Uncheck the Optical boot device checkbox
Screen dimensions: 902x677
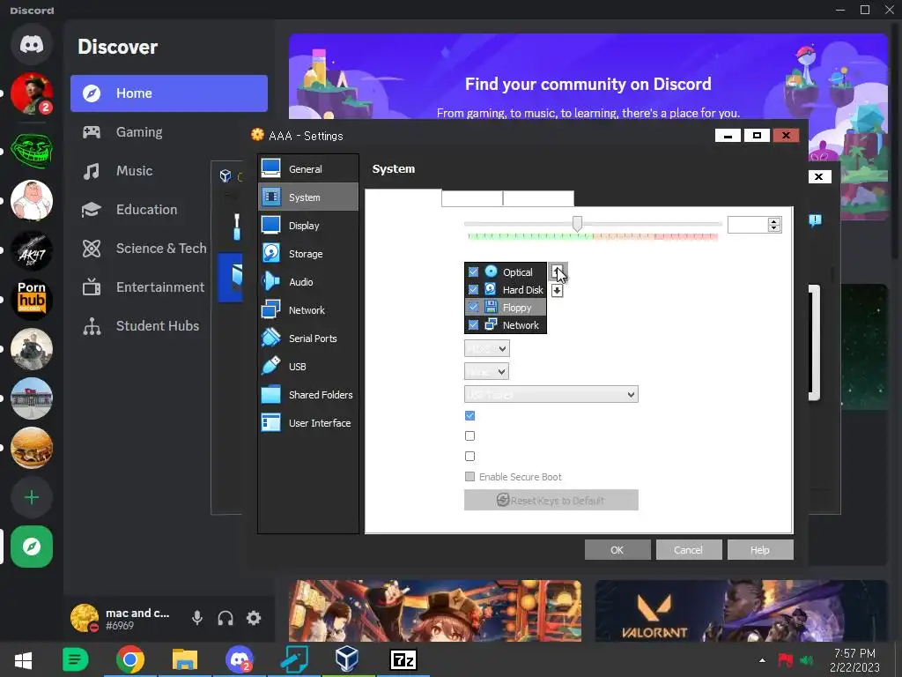point(473,272)
